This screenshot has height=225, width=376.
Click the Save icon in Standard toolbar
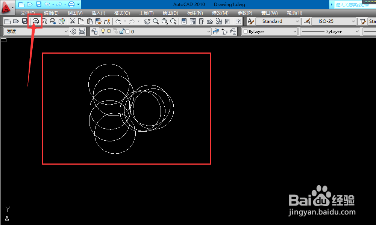(24, 21)
